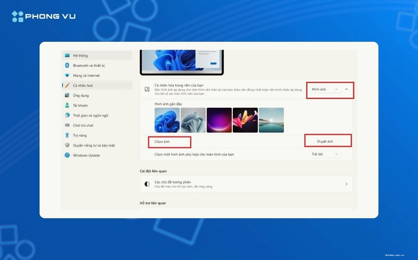Go to Bluetooth và thiết bị
This screenshot has width=418, height=260.
pos(97,66)
